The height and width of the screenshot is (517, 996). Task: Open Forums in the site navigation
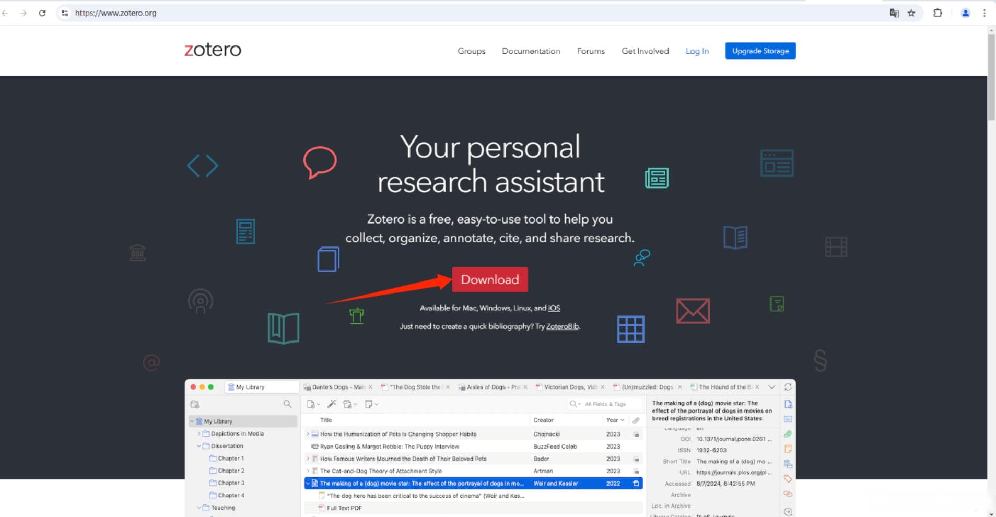[x=591, y=51]
